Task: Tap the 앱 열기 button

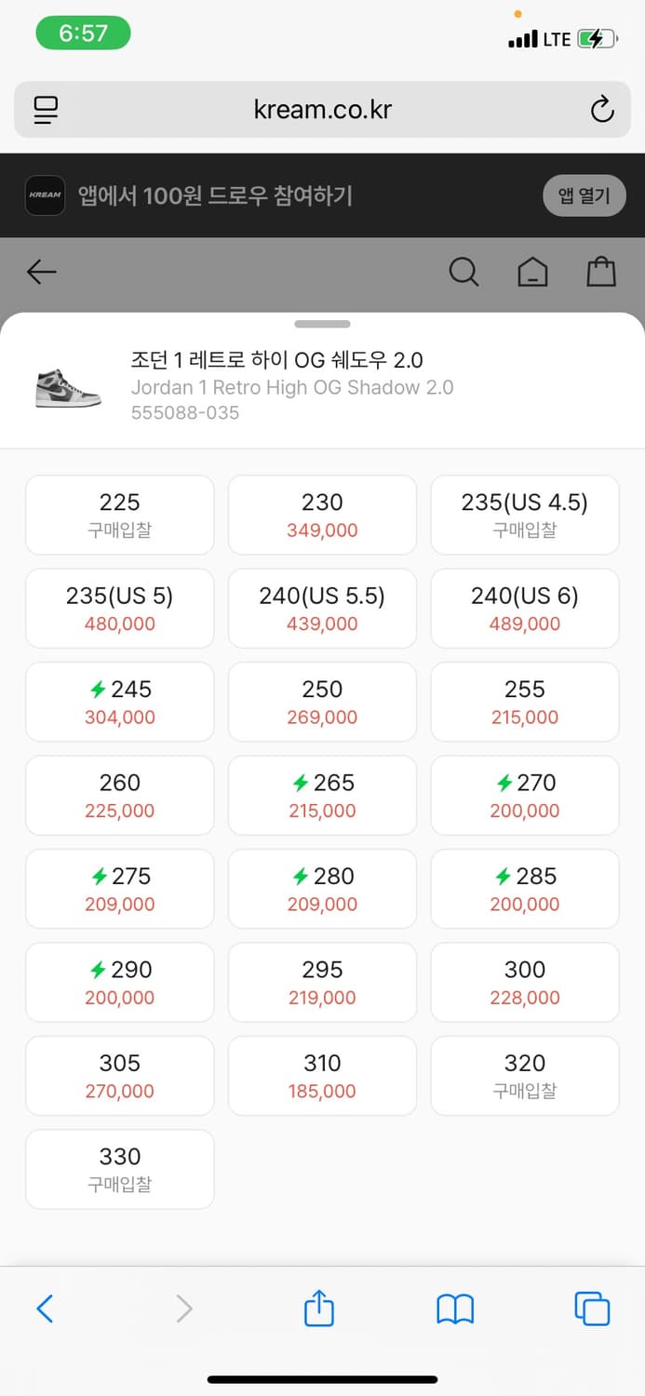Action: [584, 195]
